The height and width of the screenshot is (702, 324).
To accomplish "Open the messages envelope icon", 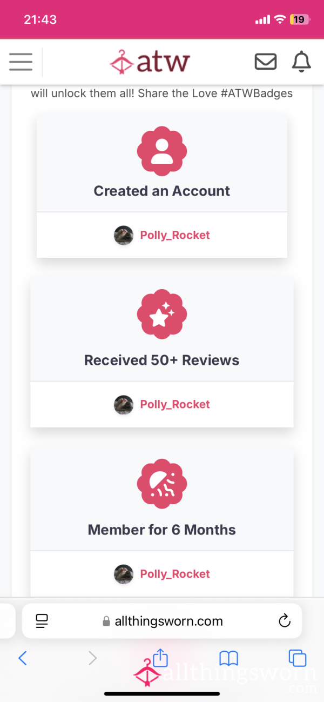I will (266, 62).
